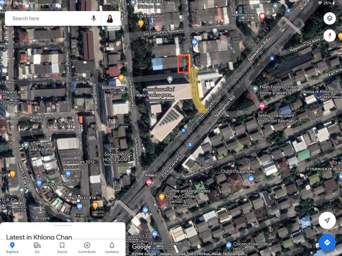Screen dimensions: 342x256
Task: Tap the red outlined map area
Action: click(x=184, y=64)
